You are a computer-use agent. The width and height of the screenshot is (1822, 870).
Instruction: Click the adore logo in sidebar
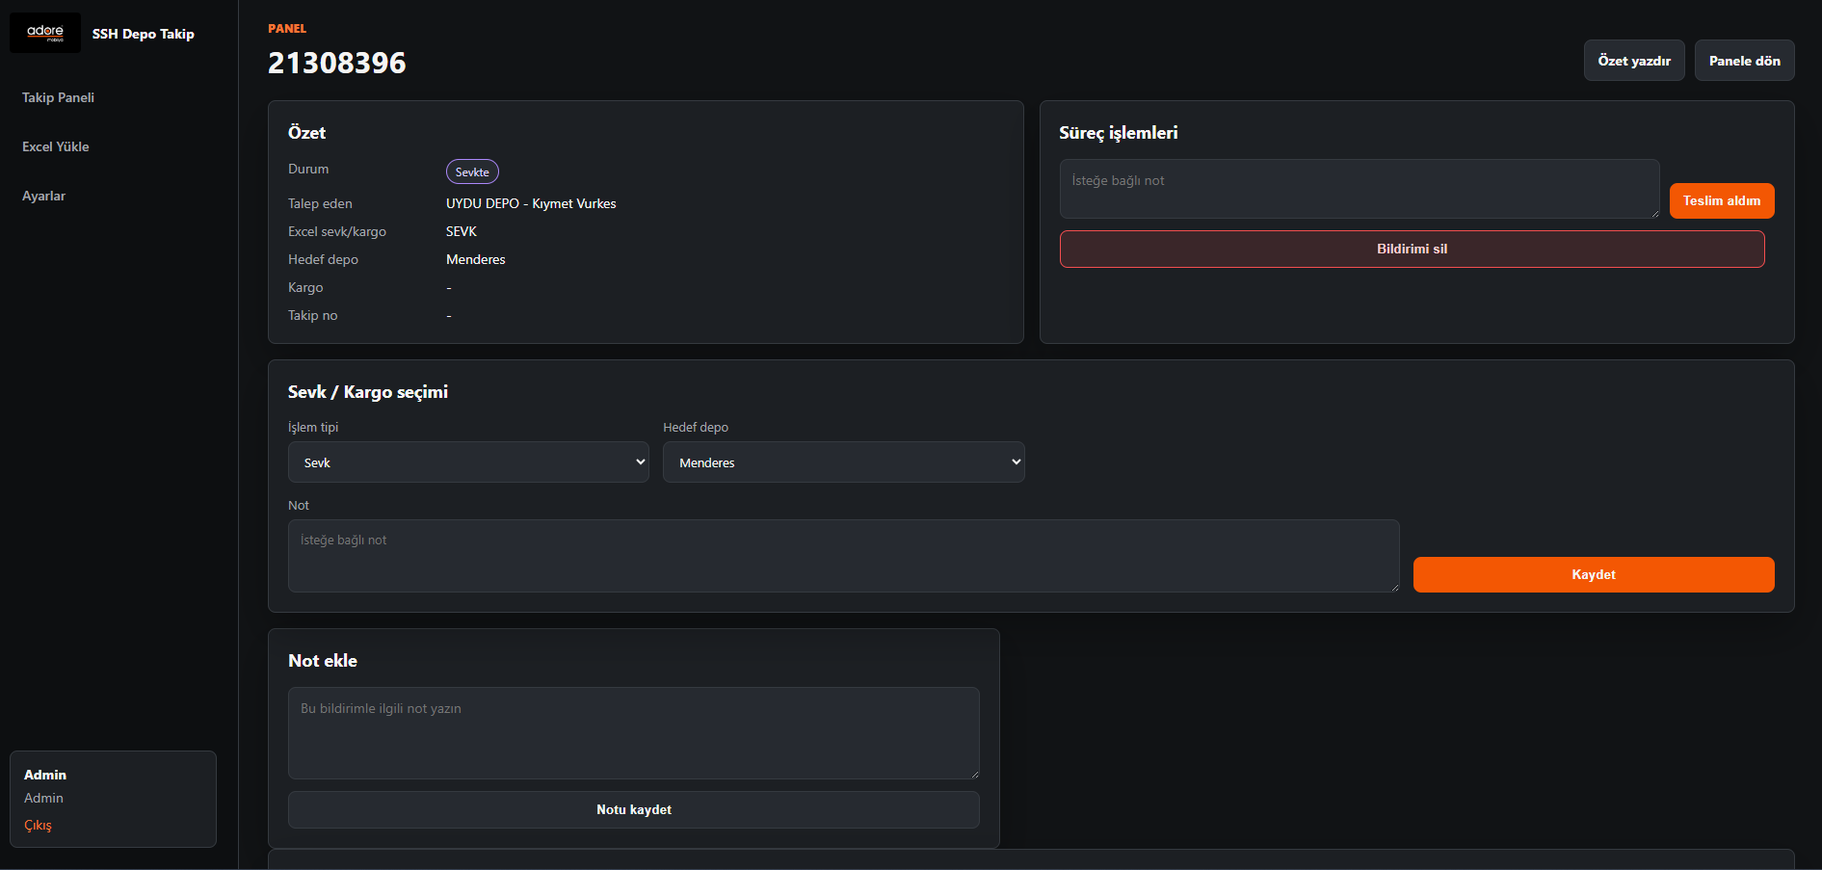pos(45,33)
